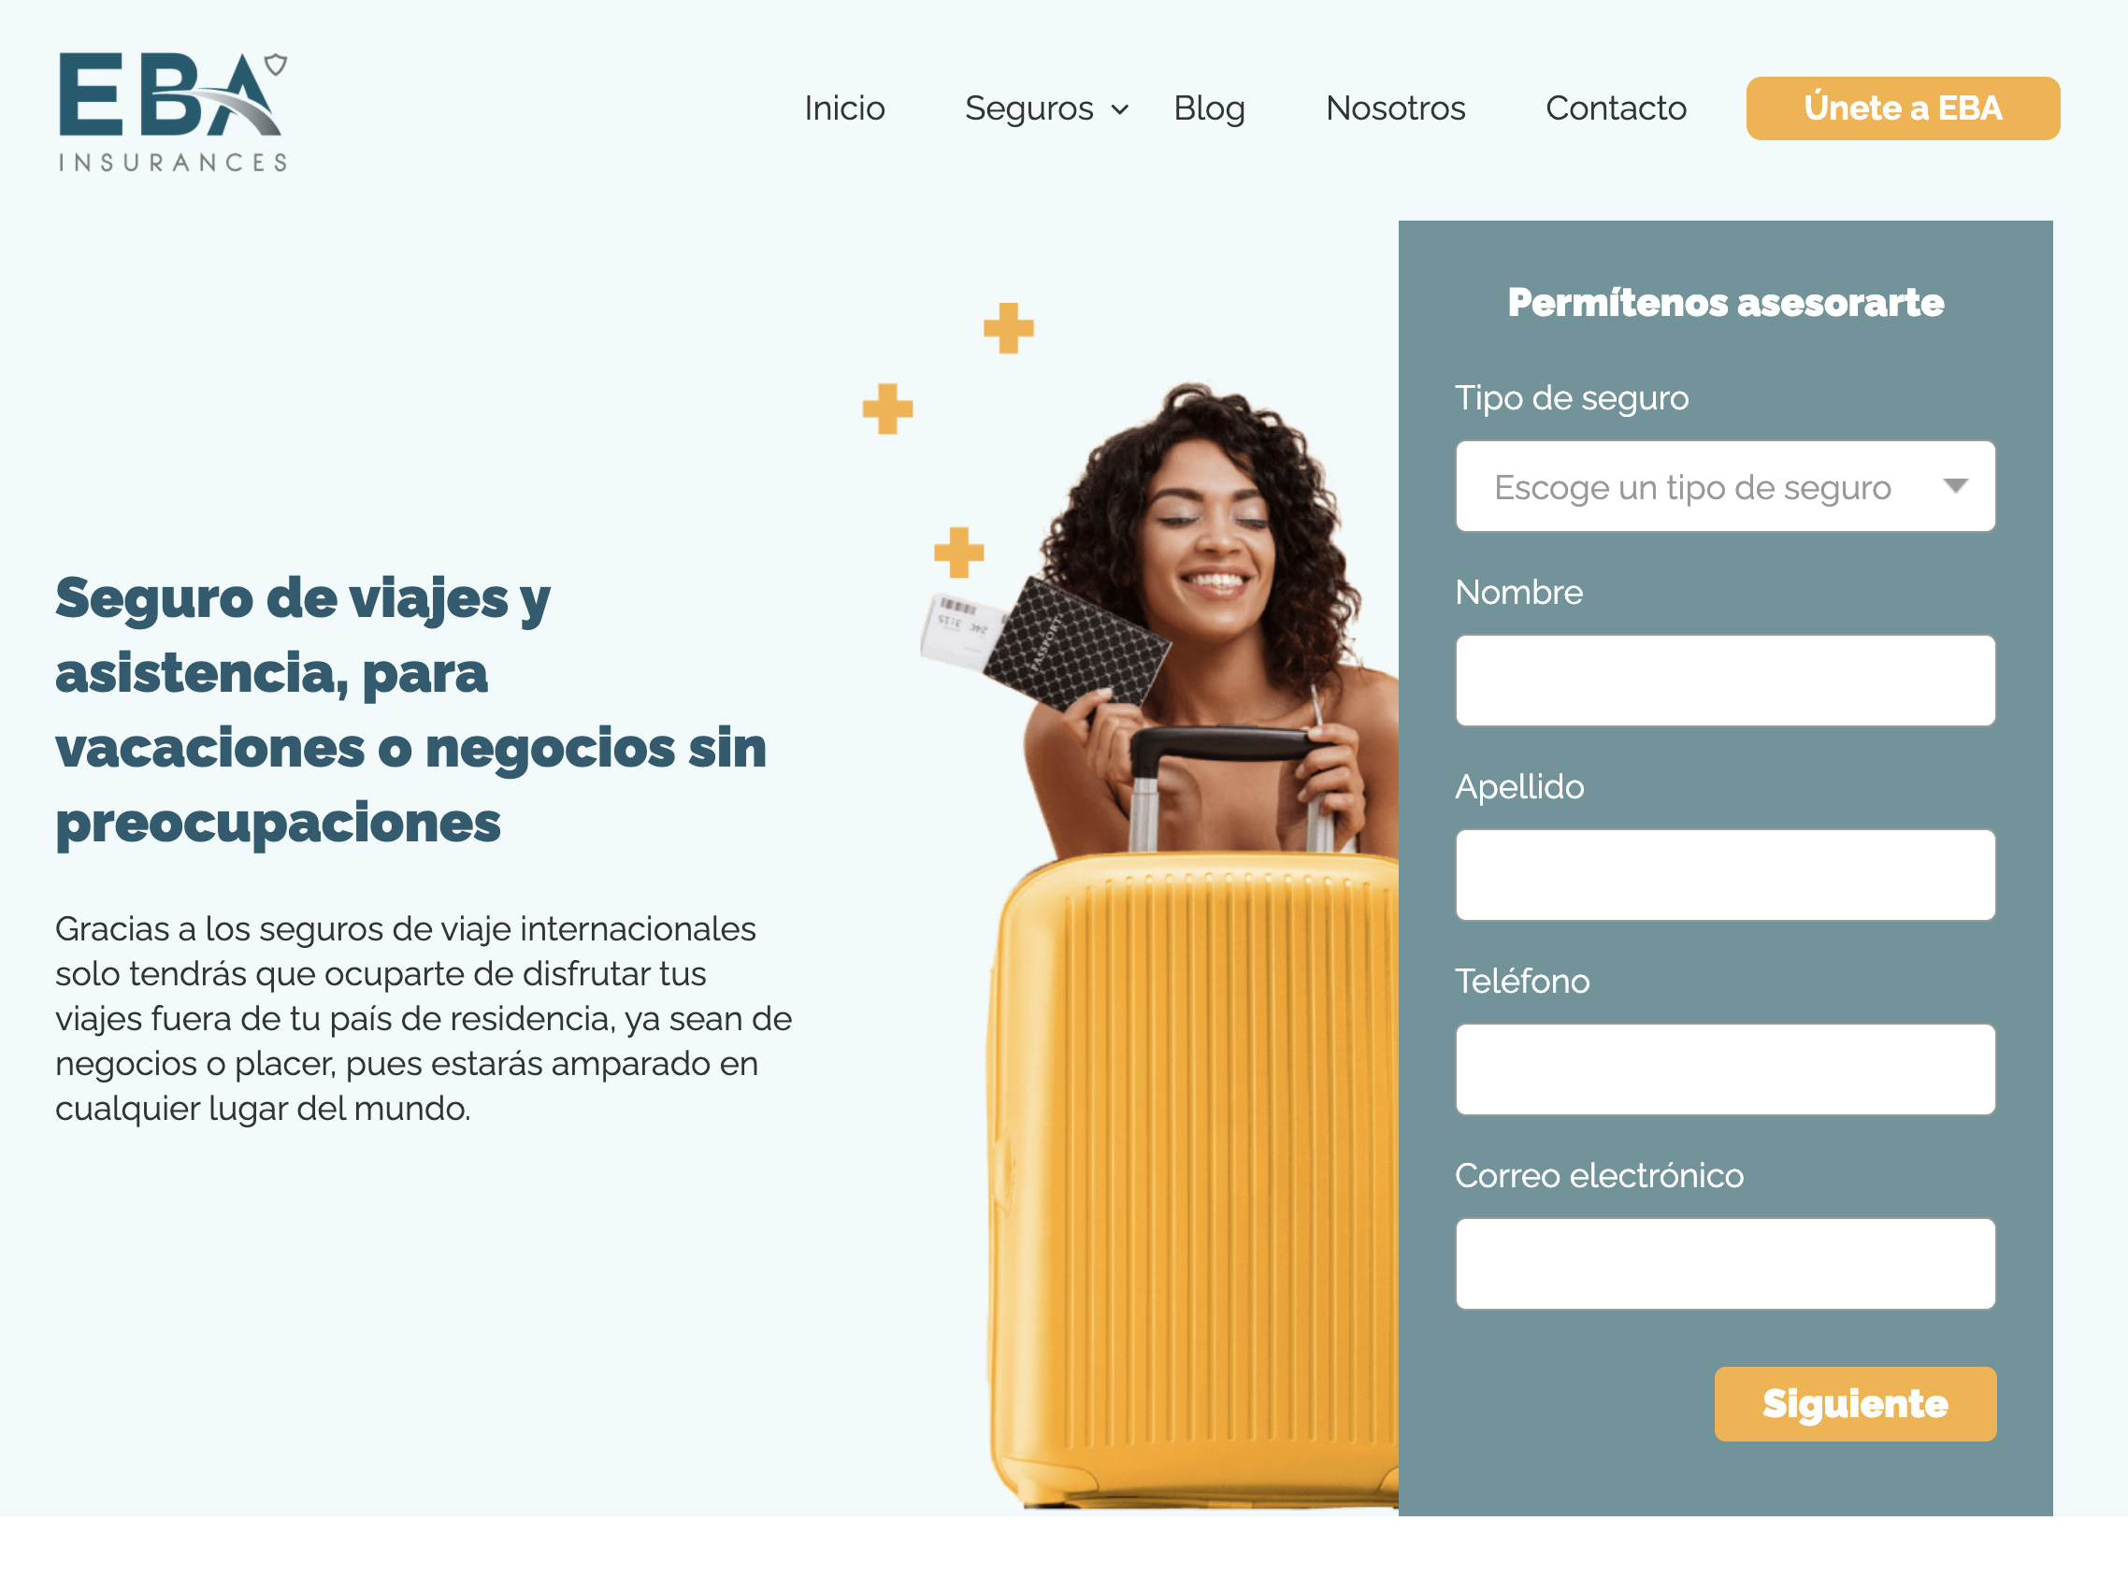
Task: Click the leftmost orange plus icon
Action: tap(887, 409)
